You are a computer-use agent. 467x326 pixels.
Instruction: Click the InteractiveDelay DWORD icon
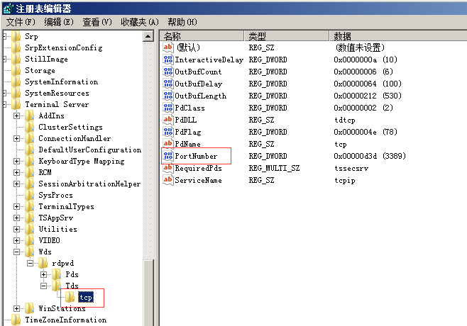click(168, 60)
